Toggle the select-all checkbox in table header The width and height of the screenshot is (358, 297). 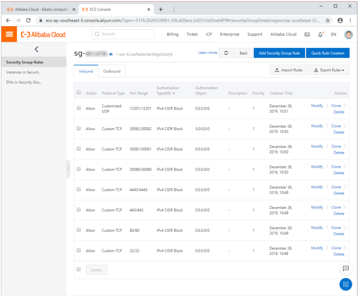tap(79, 93)
